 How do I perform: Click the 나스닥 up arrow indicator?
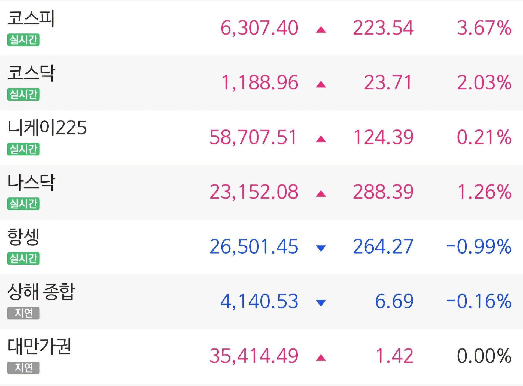pos(321,194)
